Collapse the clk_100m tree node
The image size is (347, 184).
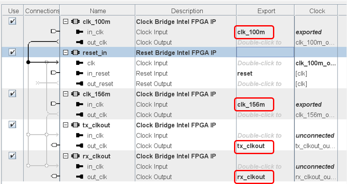click(65, 21)
